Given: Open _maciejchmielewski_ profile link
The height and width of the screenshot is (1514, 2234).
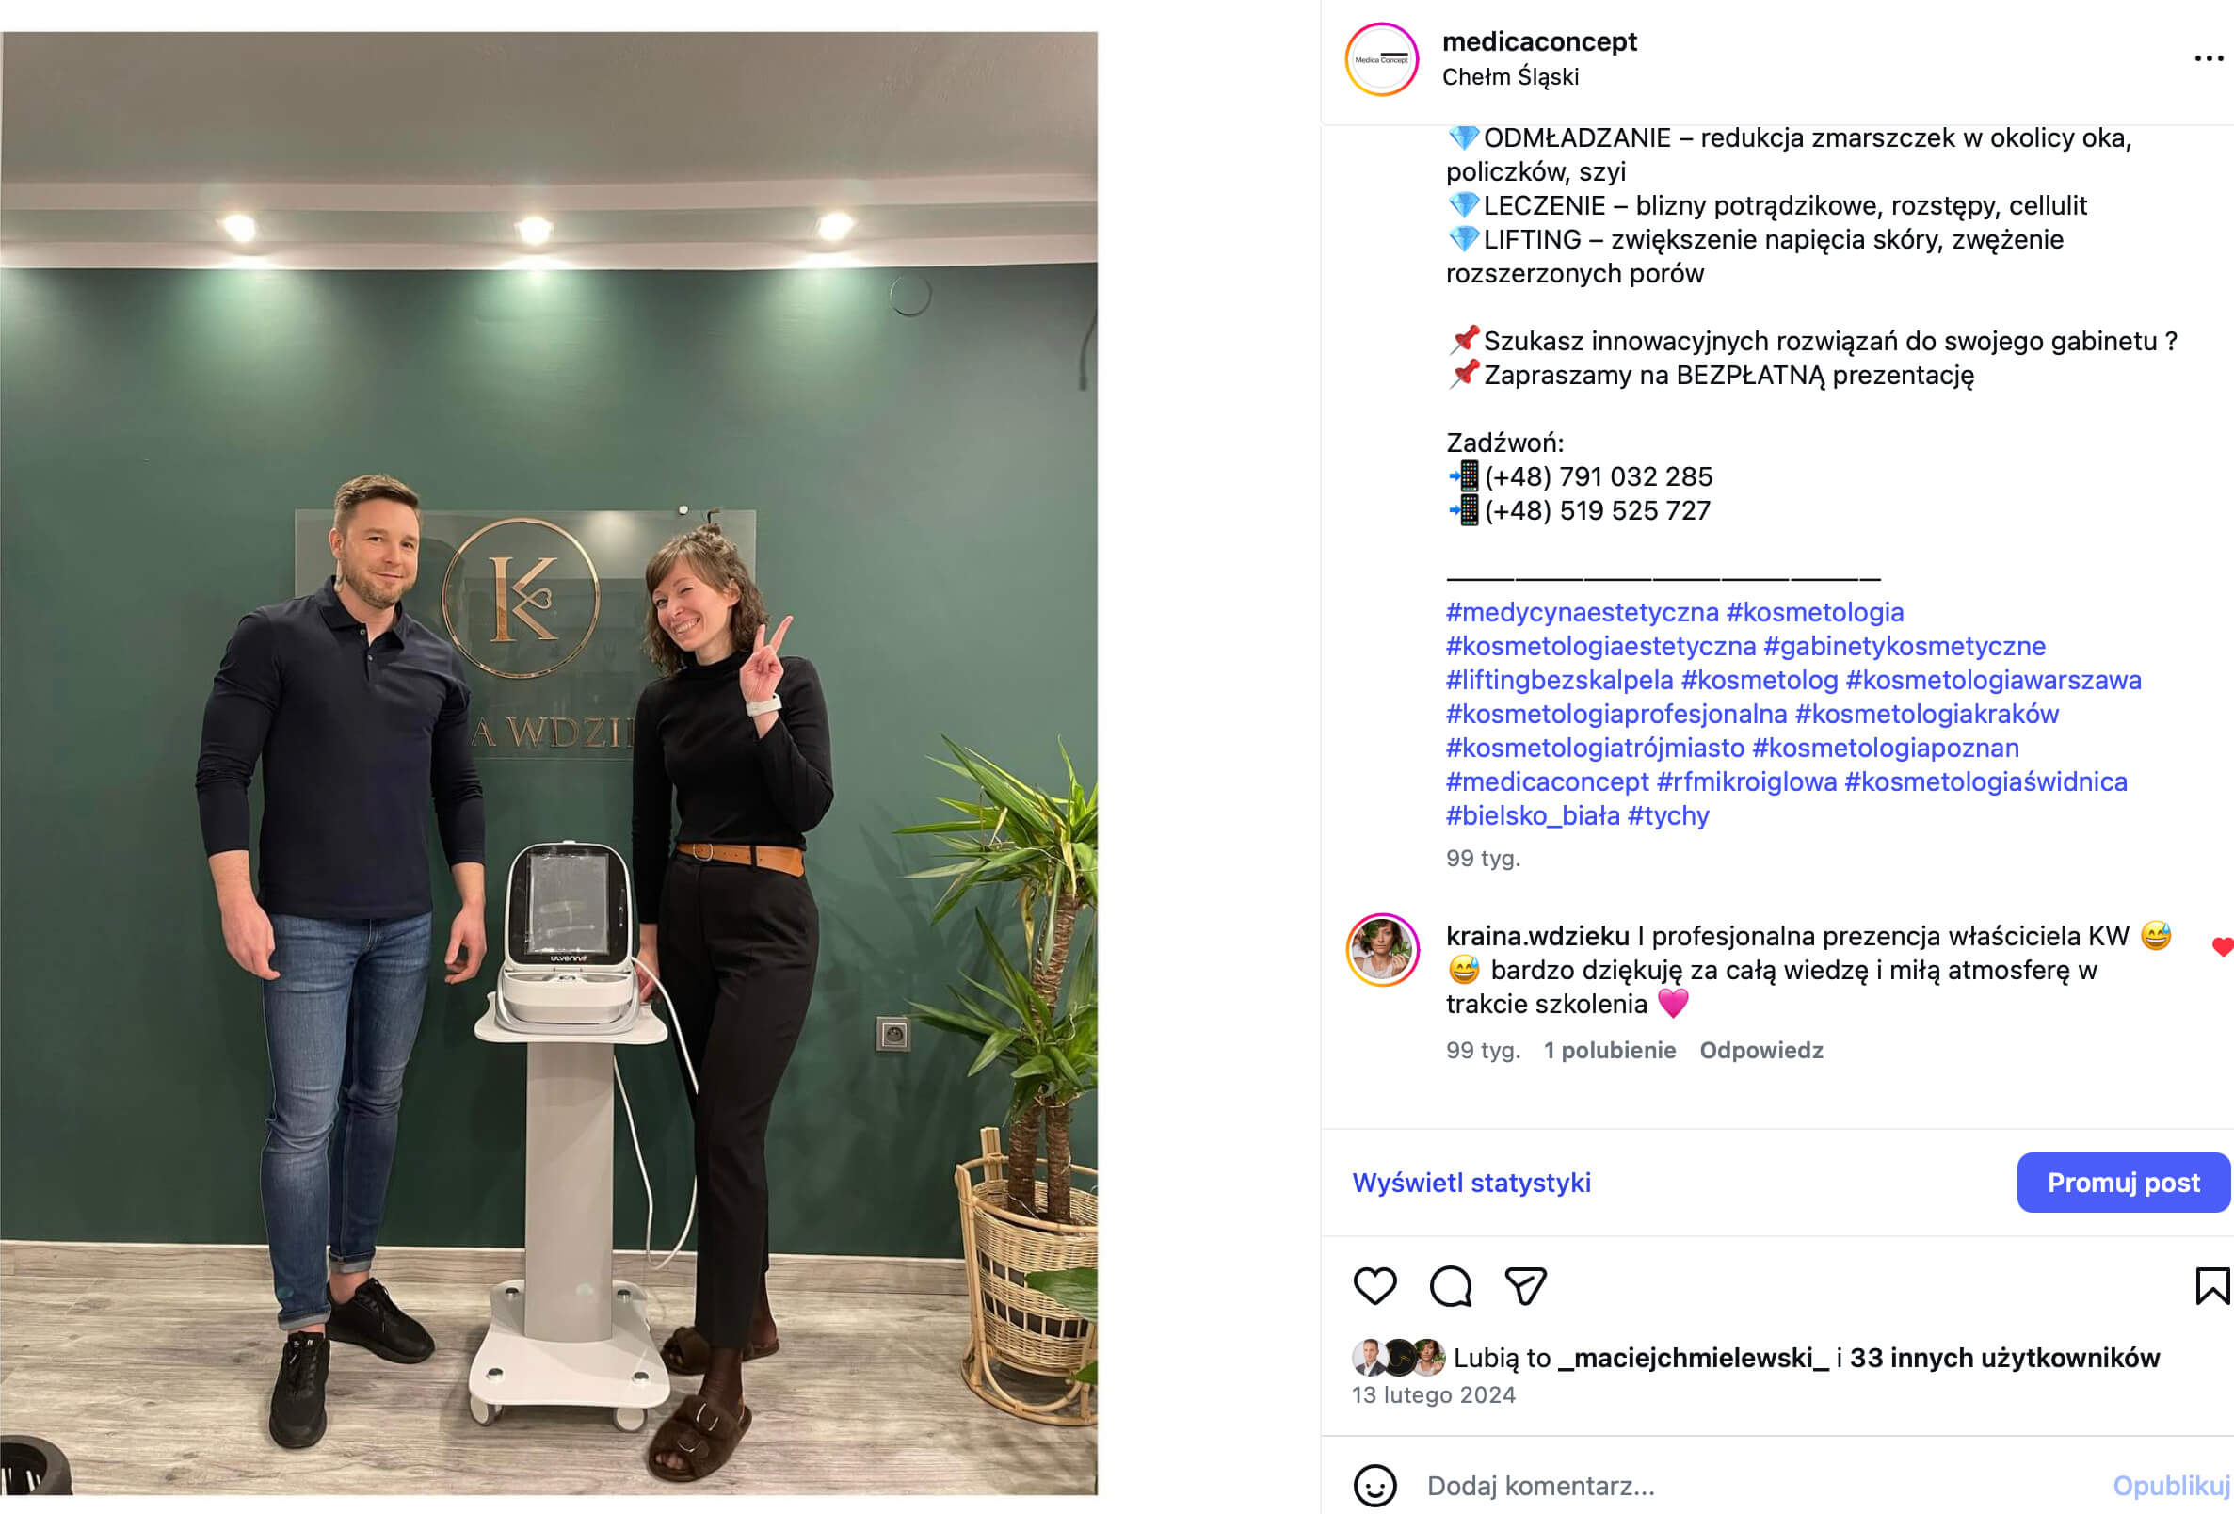Looking at the screenshot, I should point(1693,1358).
